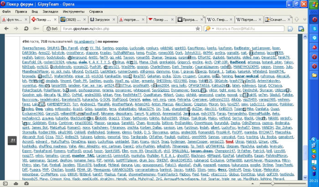Click the users-online icon left of list
The image size is (319, 187).
[12, 141]
